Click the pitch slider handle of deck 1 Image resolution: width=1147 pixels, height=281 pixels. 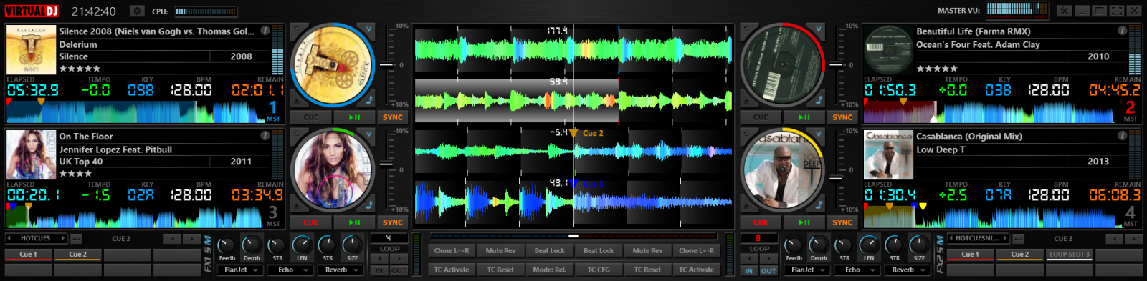tap(386, 65)
